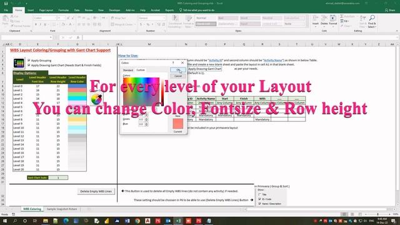This screenshot has width=400, height=225.
Task: Click the color wheel picker icon
Action: coord(96,99)
